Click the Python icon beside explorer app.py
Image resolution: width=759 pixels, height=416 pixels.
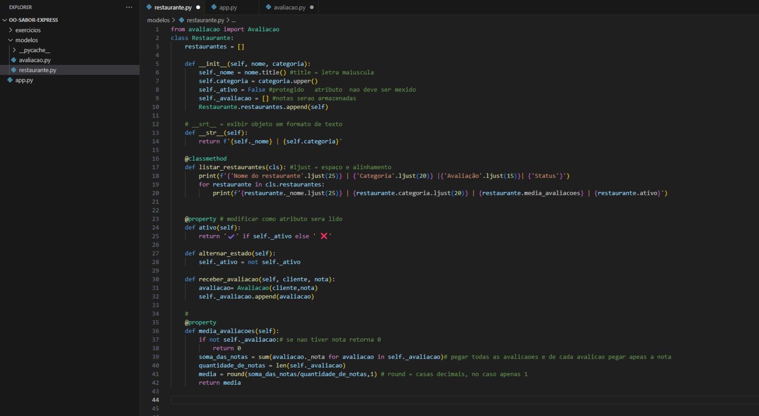coord(10,80)
